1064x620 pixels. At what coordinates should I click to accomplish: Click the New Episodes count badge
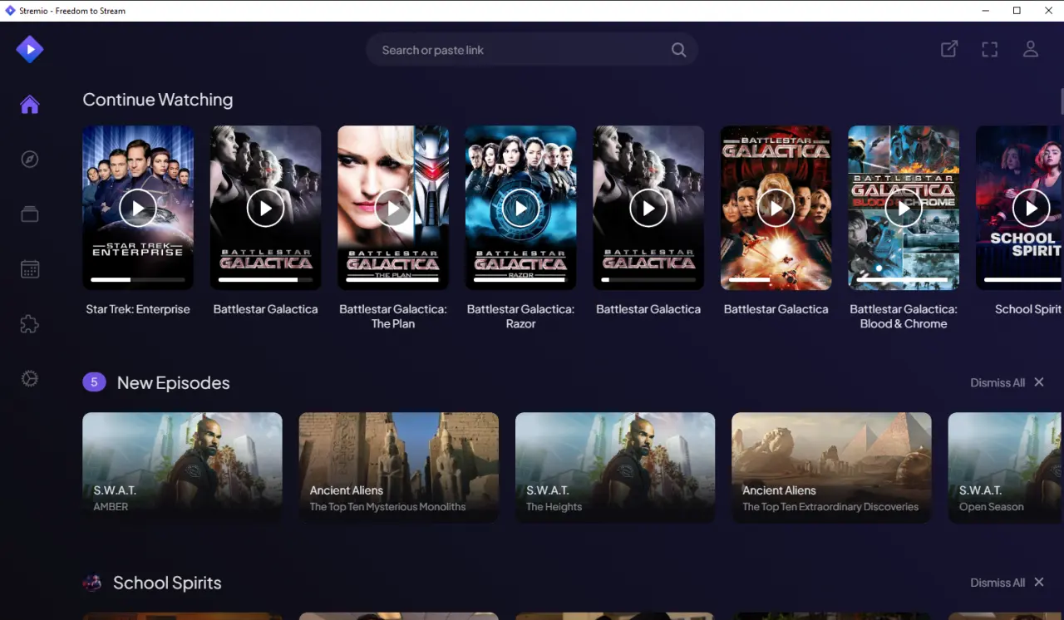[94, 382]
